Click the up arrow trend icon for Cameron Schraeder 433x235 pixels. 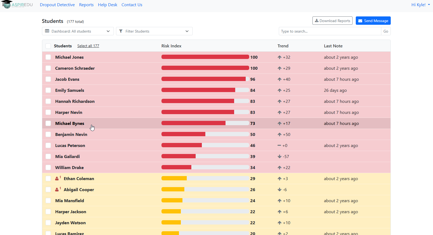pyautogui.click(x=280, y=68)
